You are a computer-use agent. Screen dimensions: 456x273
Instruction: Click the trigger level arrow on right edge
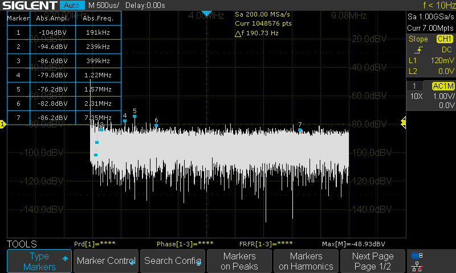pos(404,123)
